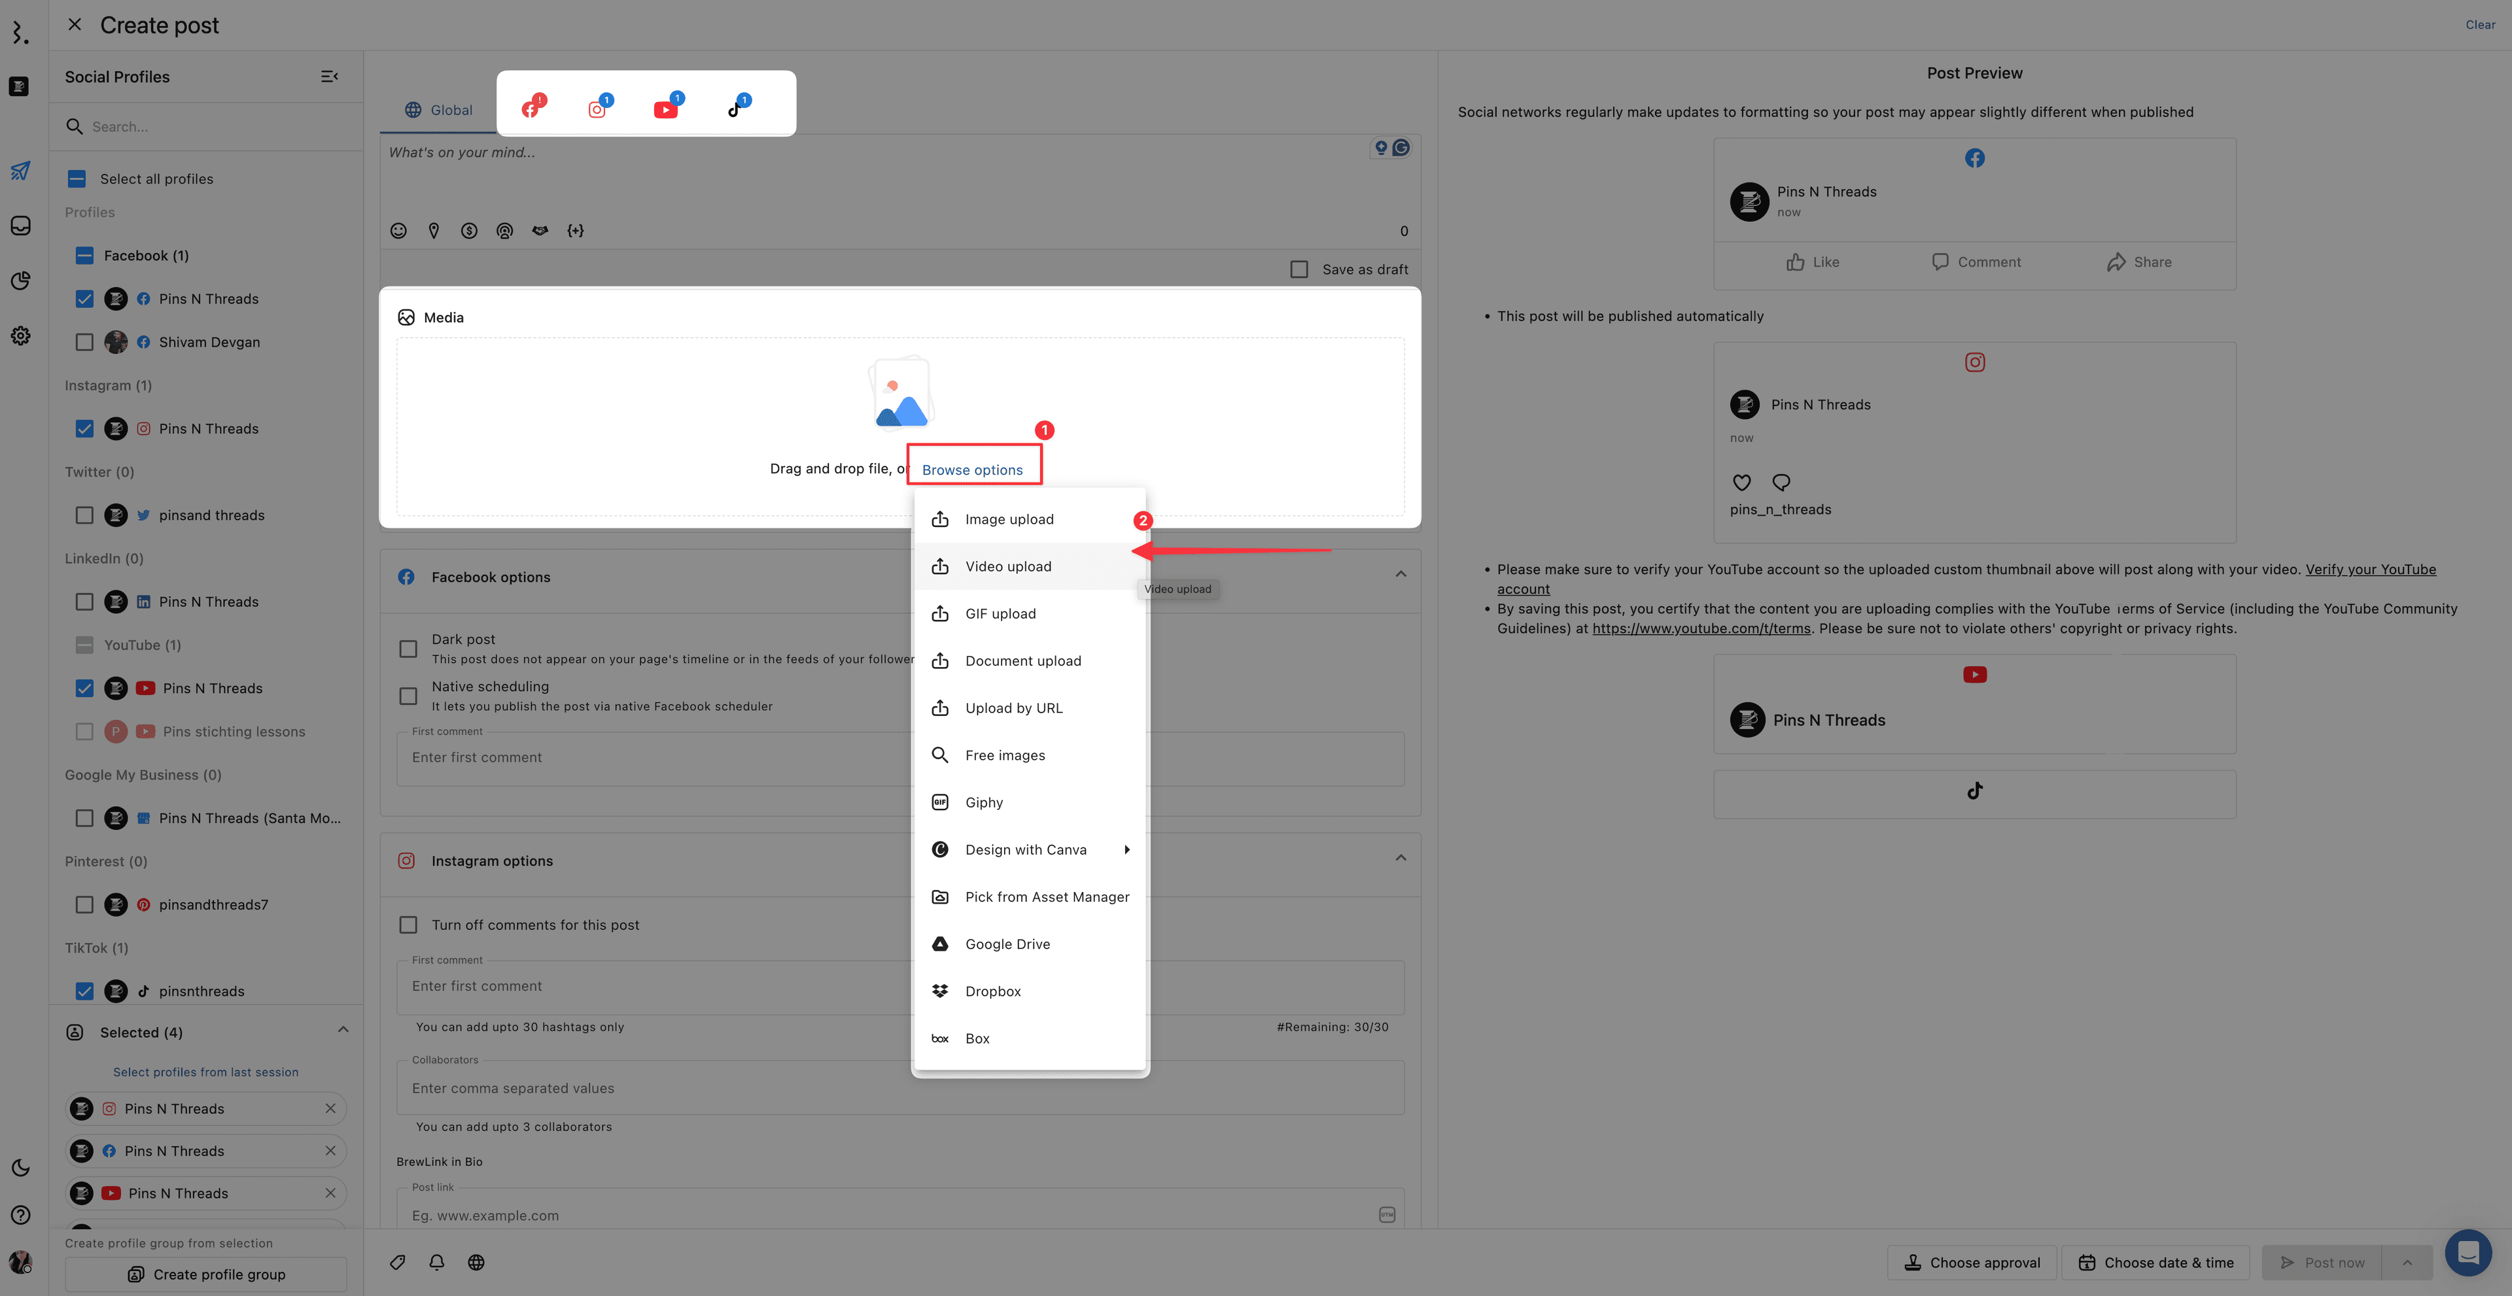Collapse the Social Profiles panel

coord(330,76)
